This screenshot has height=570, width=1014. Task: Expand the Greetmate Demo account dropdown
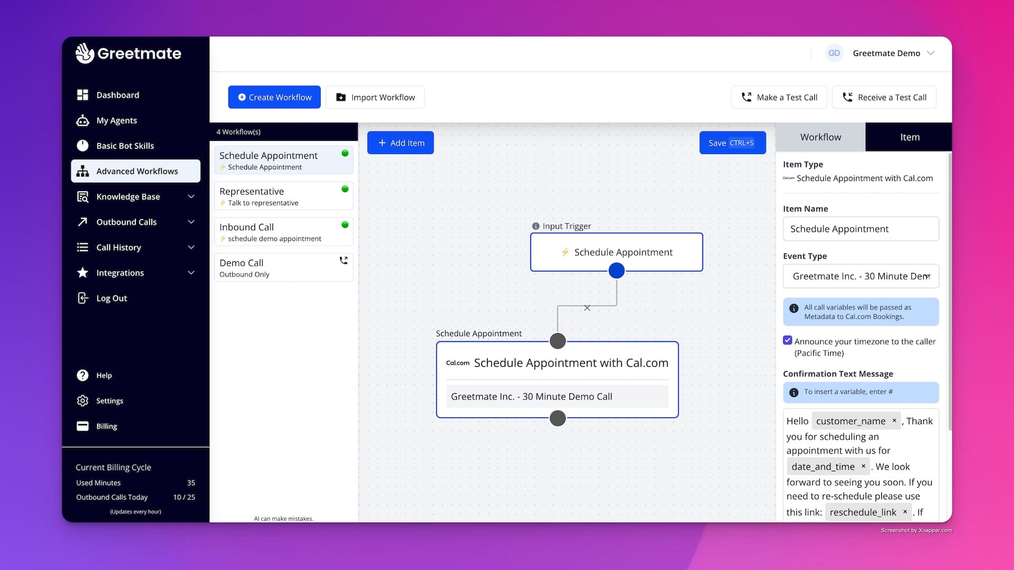pos(931,53)
